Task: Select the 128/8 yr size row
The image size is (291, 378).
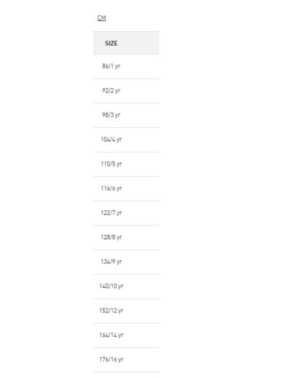Action: coord(126,238)
